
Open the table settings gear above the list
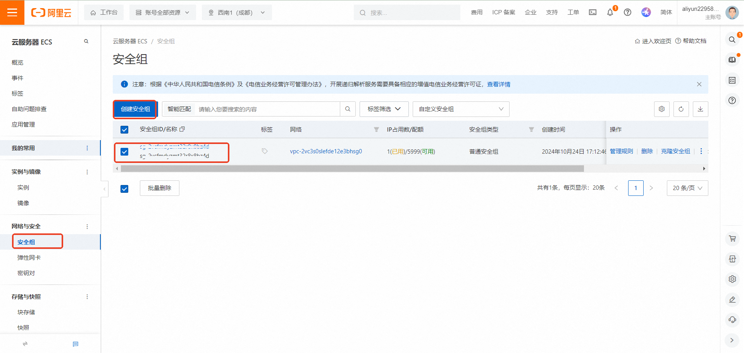pos(661,109)
